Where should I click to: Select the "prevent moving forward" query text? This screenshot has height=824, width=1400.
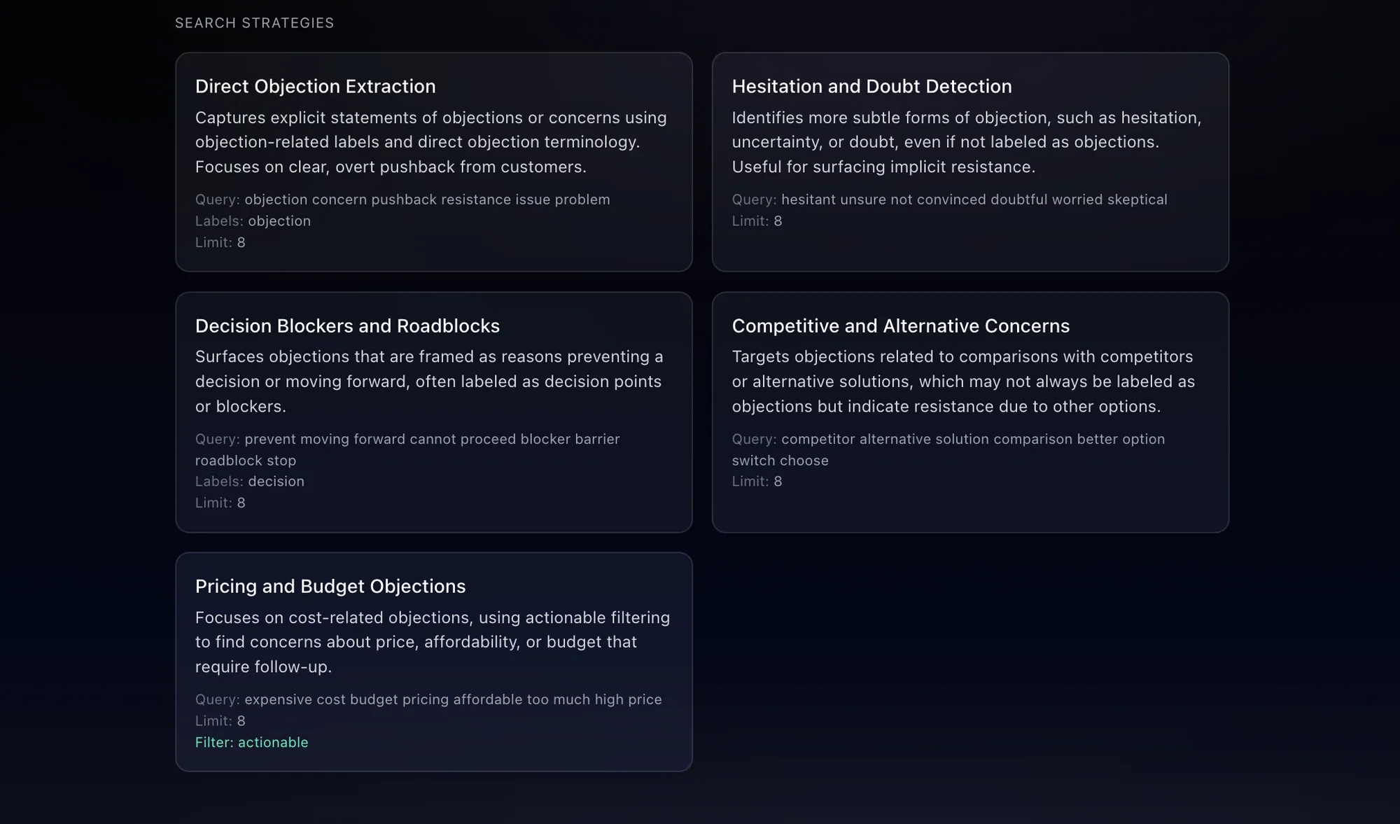point(431,440)
